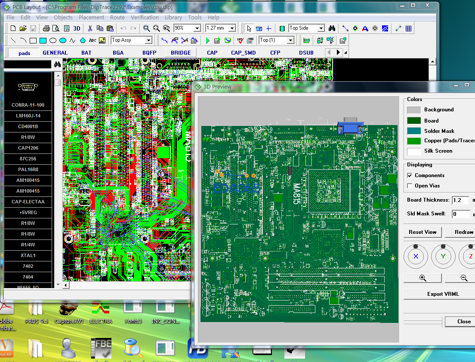
Task: Click the binoculars find icon next to Top Side
Action: pyautogui.click(x=332, y=28)
